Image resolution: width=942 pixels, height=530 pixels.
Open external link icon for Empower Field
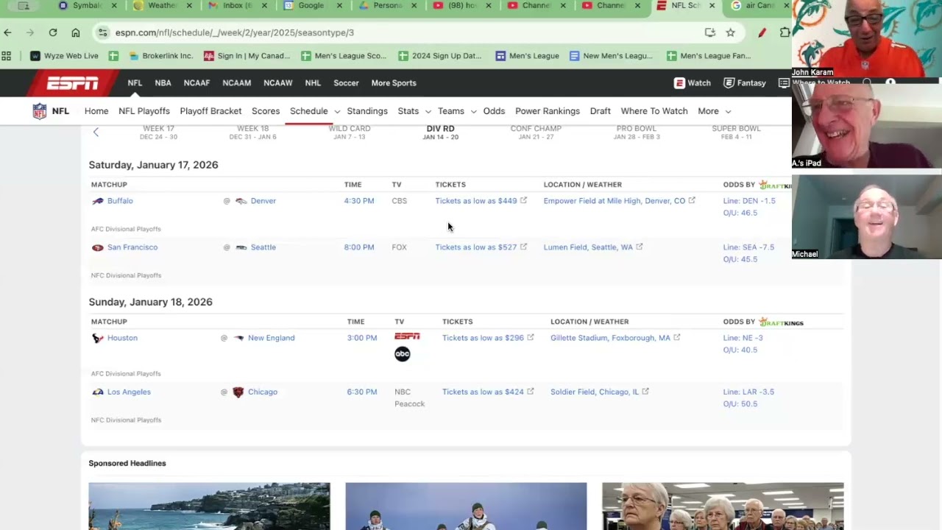click(692, 200)
